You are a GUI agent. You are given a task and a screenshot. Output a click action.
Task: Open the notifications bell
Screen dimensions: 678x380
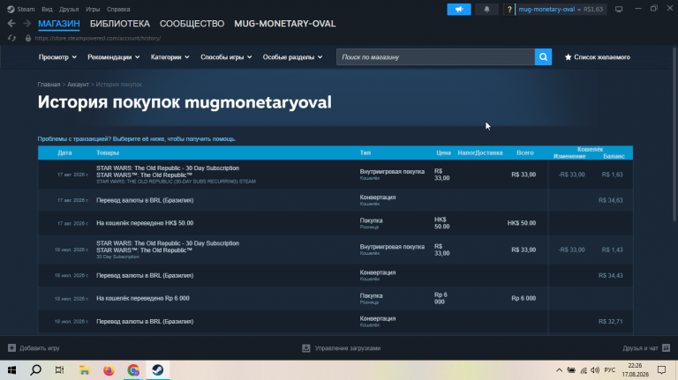pos(486,9)
